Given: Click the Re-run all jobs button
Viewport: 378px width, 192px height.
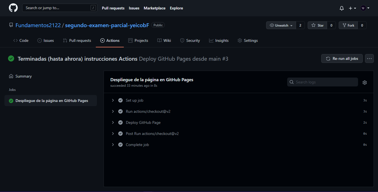Looking at the screenshot, I should click(342, 58).
